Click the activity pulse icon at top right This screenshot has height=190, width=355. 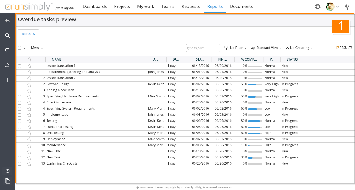347,7
